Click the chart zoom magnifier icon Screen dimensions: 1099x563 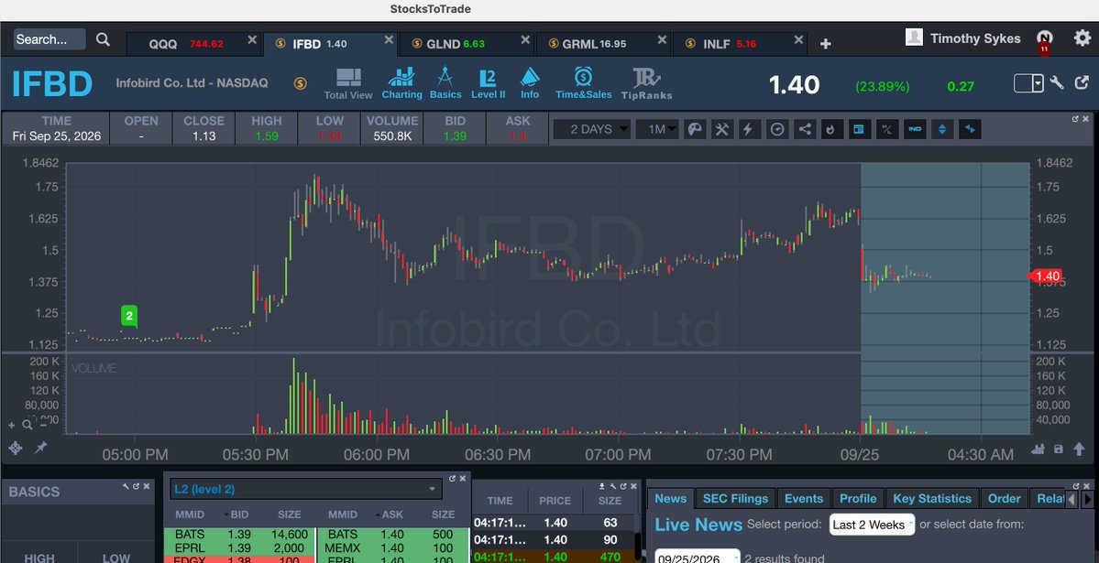pos(27,425)
